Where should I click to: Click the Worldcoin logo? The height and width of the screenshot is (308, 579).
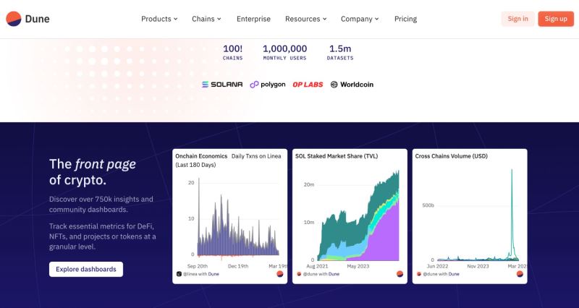pyautogui.click(x=352, y=85)
